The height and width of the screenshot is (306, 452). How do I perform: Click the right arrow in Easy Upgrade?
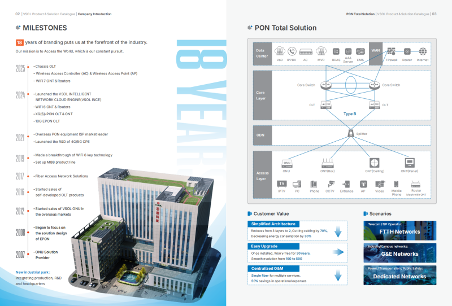pyautogui.click(x=338, y=252)
